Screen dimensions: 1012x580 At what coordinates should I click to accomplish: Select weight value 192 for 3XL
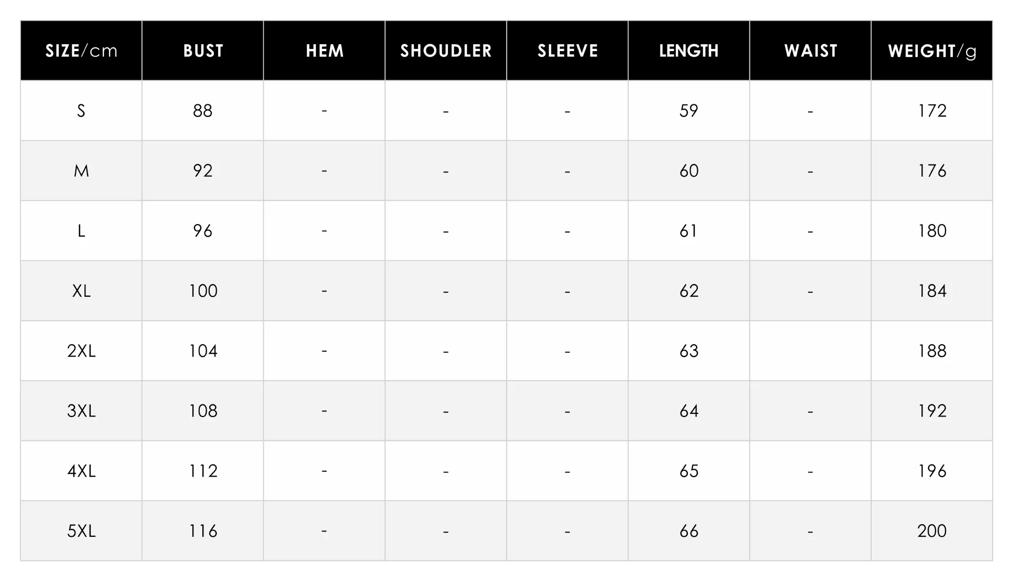point(932,411)
